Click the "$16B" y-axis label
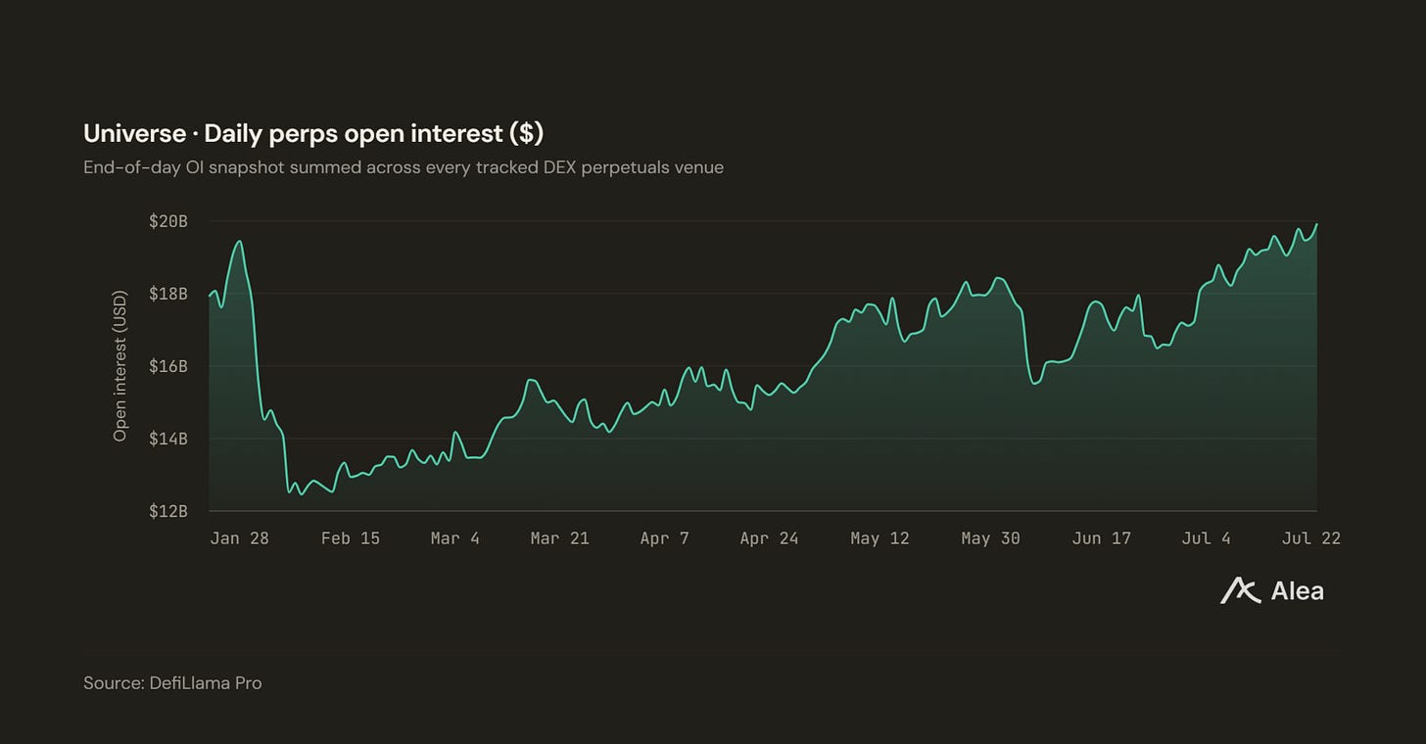 tap(168, 366)
